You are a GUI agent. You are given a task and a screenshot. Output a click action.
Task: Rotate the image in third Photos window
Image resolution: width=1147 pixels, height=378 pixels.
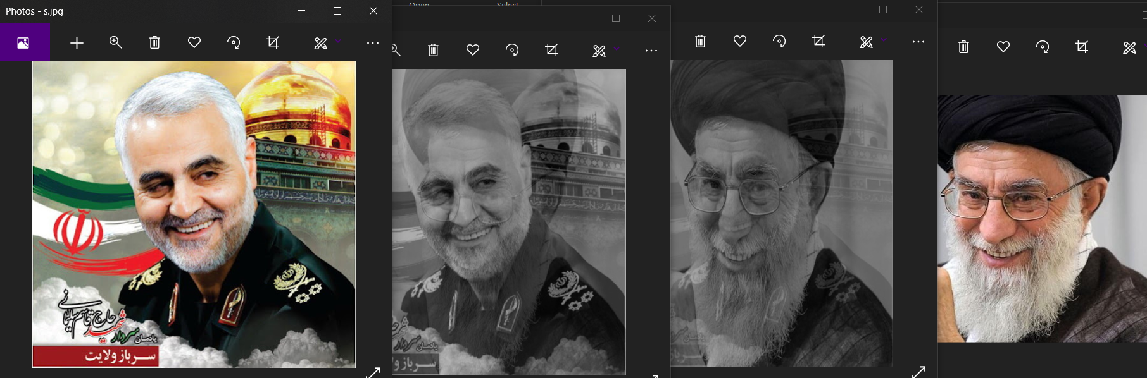[x=779, y=41]
